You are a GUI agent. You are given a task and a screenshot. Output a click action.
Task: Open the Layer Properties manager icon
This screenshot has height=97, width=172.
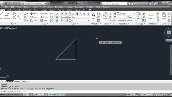click(x=62, y=14)
